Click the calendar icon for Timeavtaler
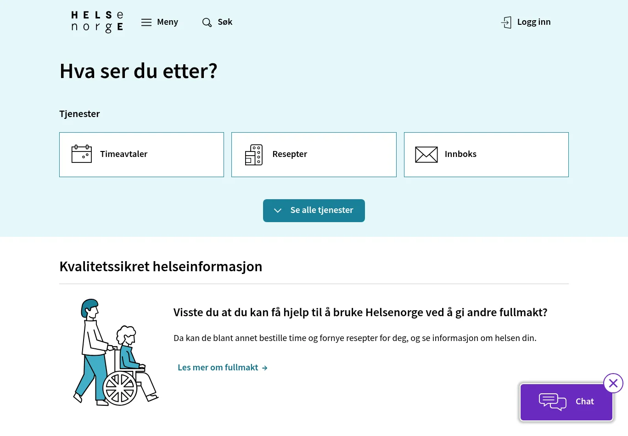This screenshot has height=436, width=628. (82, 154)
